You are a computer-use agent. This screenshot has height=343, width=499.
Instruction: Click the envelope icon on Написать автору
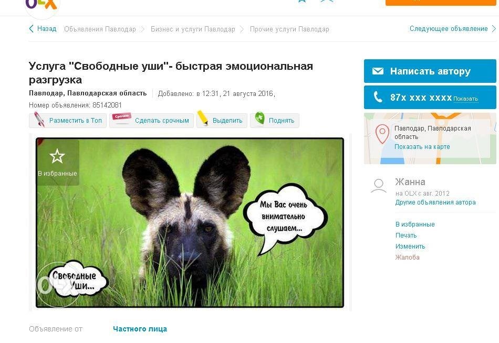pyautogui.click(x=378, y=71)
